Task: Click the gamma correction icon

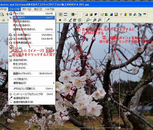Action: pos(121,15)
